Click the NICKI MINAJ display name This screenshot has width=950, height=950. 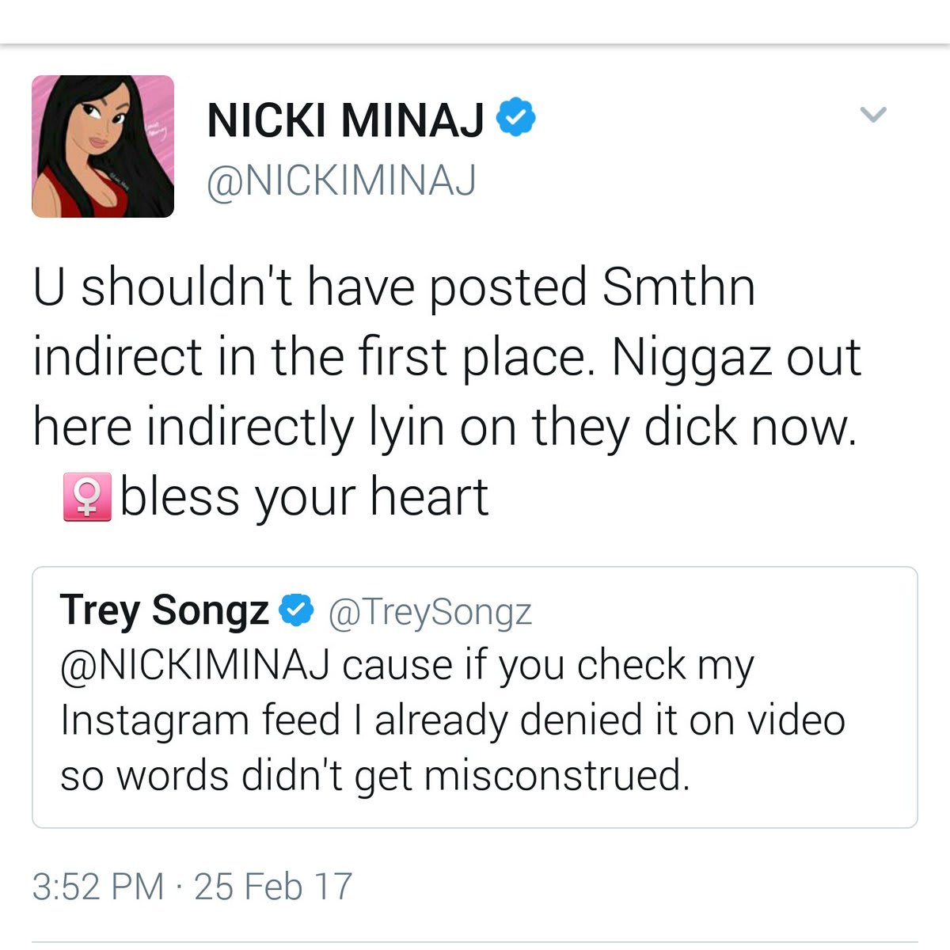(x=345, y=120)
